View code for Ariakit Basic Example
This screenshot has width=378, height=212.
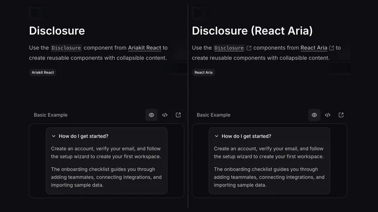click(165, 115)
